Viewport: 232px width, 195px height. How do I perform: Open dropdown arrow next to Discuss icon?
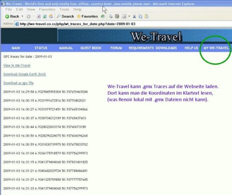click(129, 16)
